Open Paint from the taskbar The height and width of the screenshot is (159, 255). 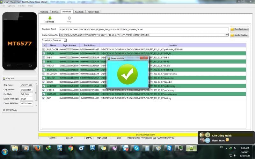point(158,148)
